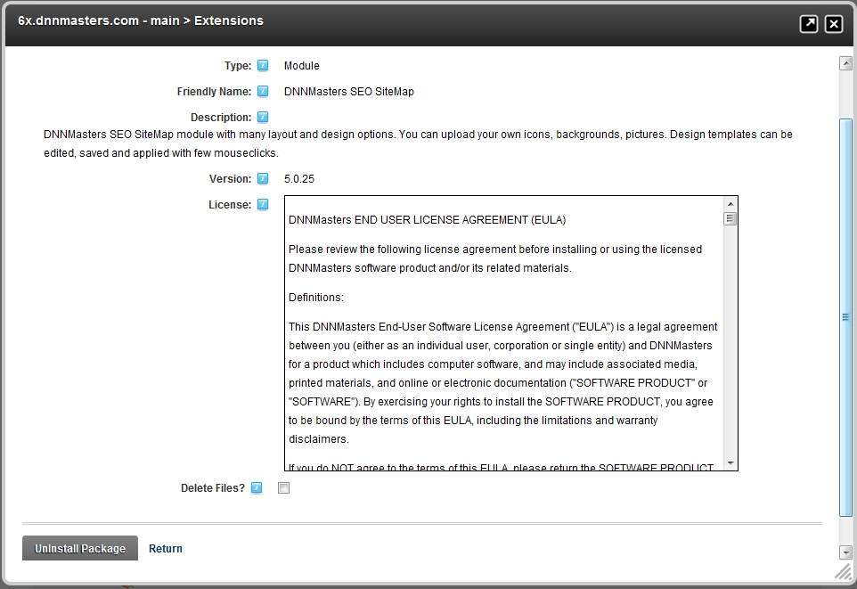Click the Definitions: line in the license
This screenshot has width=857, height=589.
coord(316,298)
